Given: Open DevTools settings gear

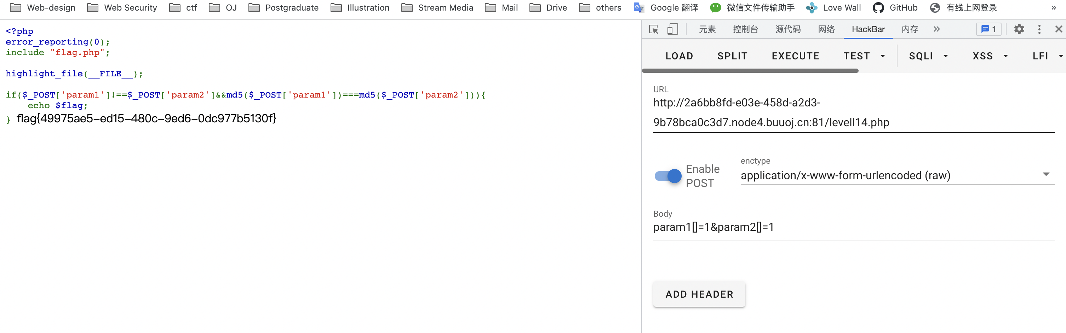Looking at the screenshot, I should (1019, 29).
